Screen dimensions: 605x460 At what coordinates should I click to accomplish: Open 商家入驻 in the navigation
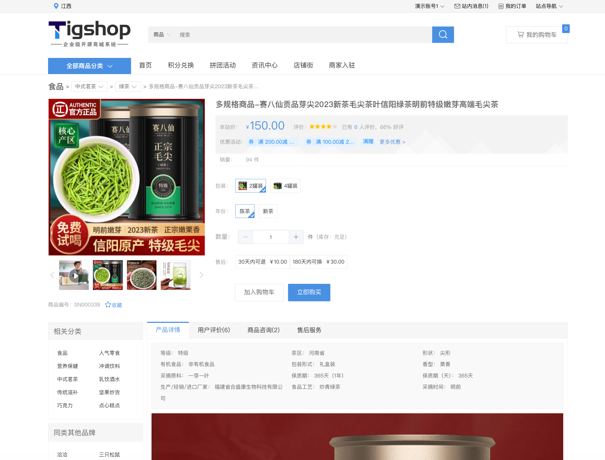342,65
